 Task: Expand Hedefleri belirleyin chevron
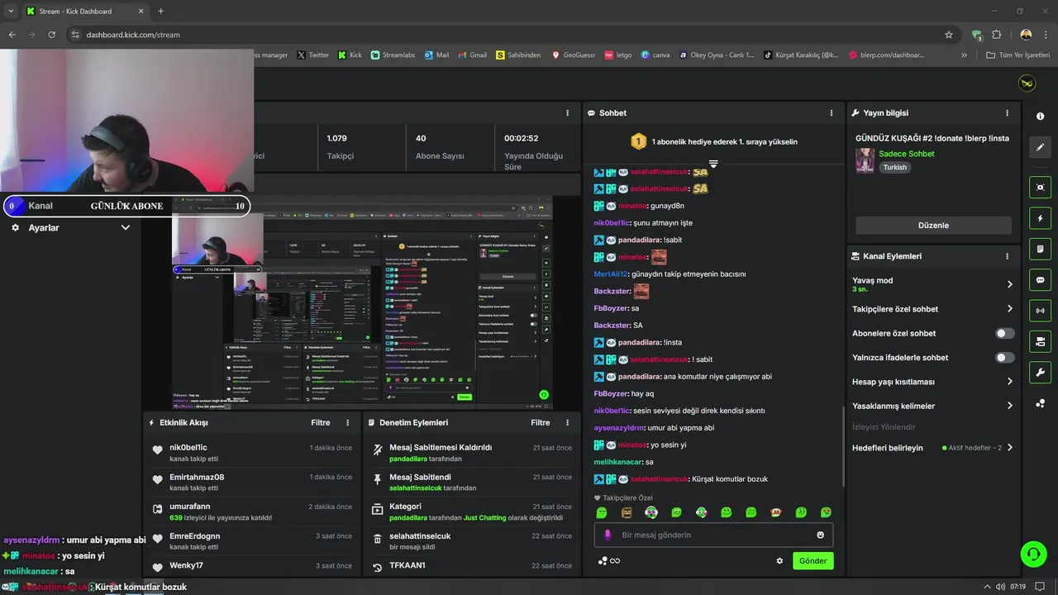point(1009,448)
